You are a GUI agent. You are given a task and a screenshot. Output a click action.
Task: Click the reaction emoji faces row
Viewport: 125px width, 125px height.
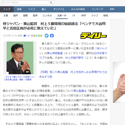click(37, 36)
